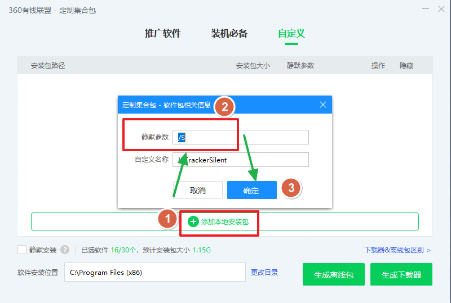This screenshot has width=451, height=303.
Task: Click the 安装包路径 column header
Action: (48, 66)
